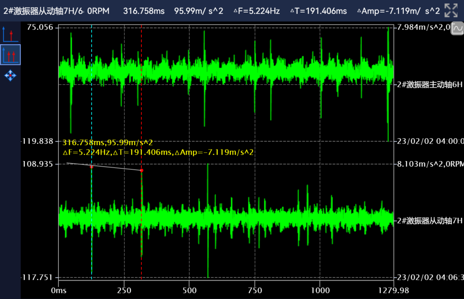Toggle the dual cursor measurement tool
Screen dimensions: 464x299
10,55
